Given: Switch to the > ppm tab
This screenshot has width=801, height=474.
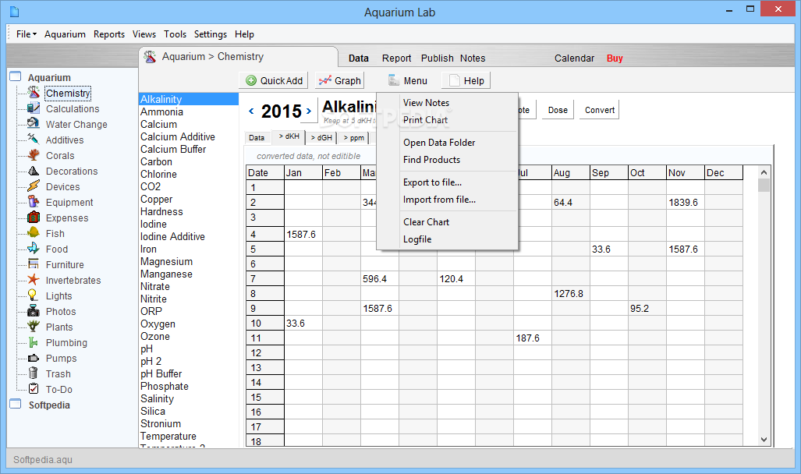Looking at the screenshot, I should [x=353, y=137].
